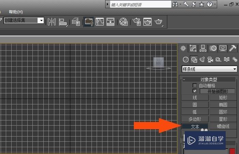Switch to the Create panel tab
The width and height of the screenshot is (239, 154).
click(x=183, y=48)
